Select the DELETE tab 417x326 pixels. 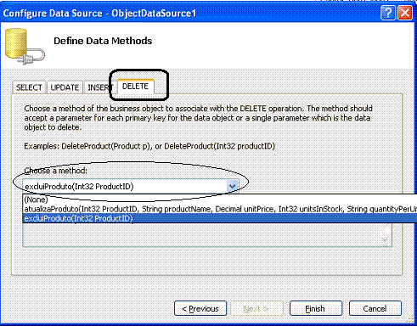coord(136,87)
